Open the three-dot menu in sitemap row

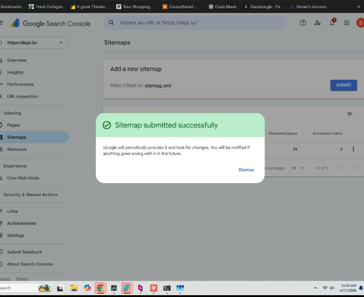click(x=353, y=149)
